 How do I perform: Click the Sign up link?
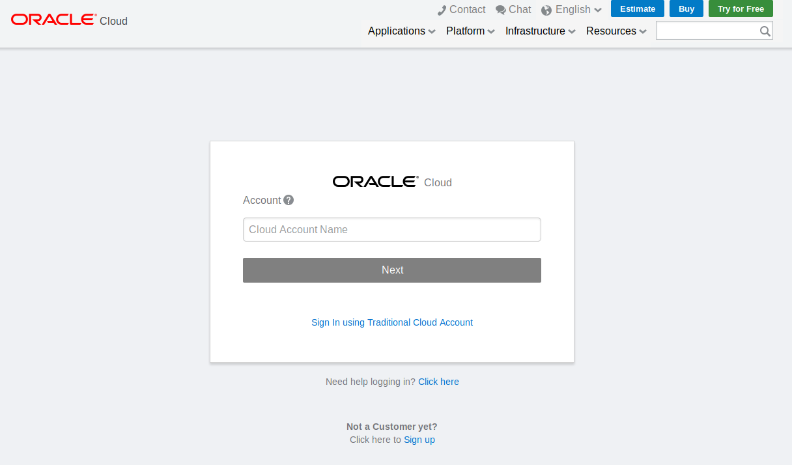coord(419,440)
